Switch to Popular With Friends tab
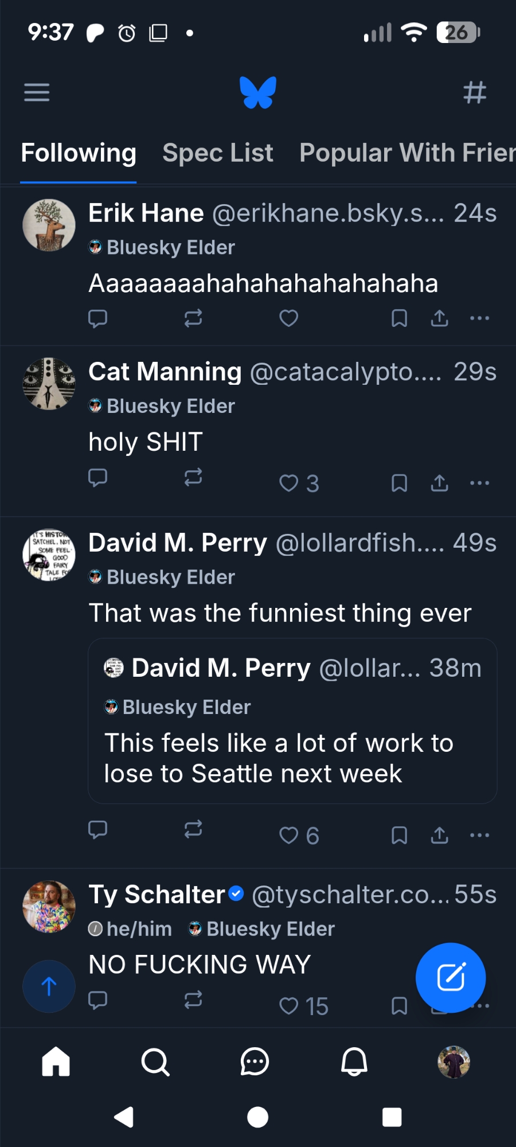 tap(407, 153)
